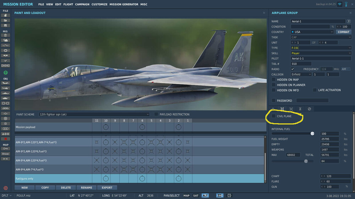
Task: Open the weather cloud icon in MIS section
Action: [6, 40]
